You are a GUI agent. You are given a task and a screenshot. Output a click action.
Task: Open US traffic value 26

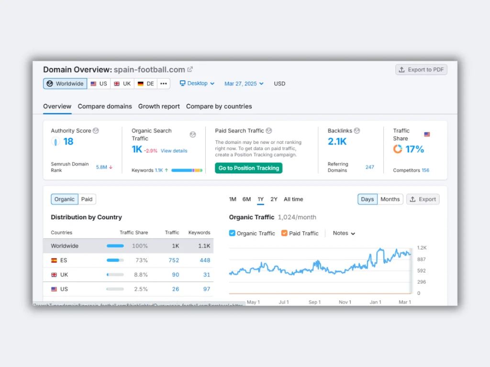(176, 289)
